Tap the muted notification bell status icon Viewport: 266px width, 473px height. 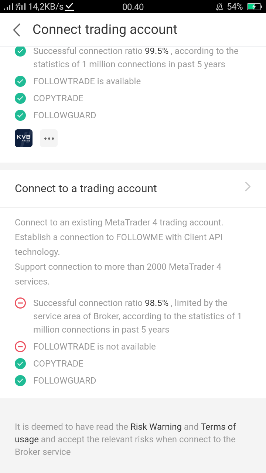tap(219, 7)
